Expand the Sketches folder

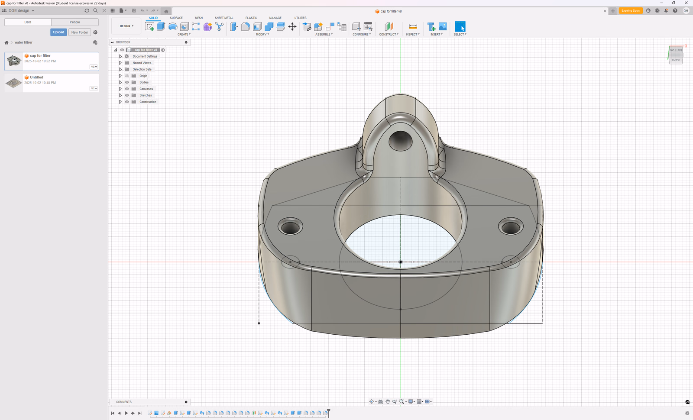click(x=120, y=95)
